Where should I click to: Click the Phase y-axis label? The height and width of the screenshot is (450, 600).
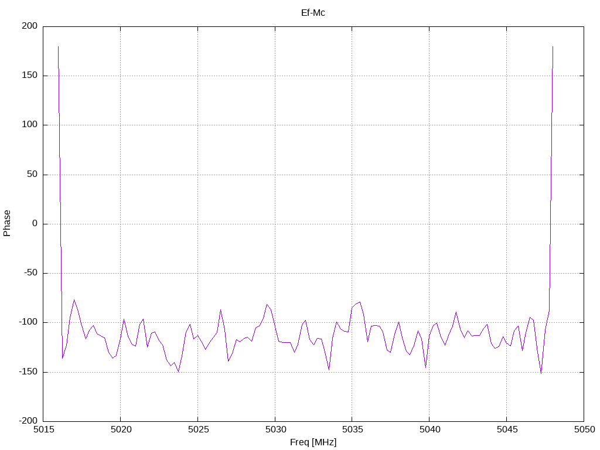click(x=7, y=223)
